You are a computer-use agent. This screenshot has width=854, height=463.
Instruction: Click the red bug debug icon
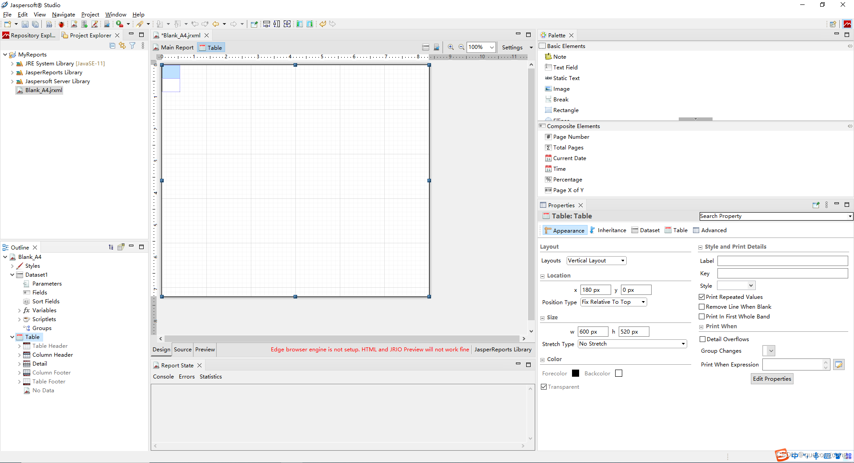click(x=61, y=24)
